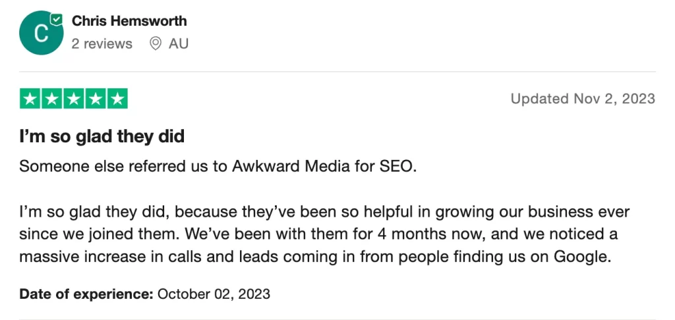Viewport: 675px width, 320px height.
Task: Click the AU country label
Action: pyautogui.click(x=178, y=44)
